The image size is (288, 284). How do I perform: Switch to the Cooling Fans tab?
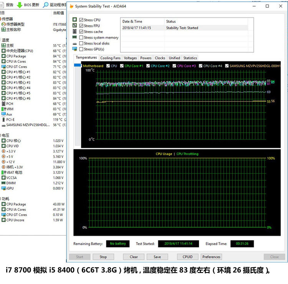pyautogui.click(x=110, y=58)
